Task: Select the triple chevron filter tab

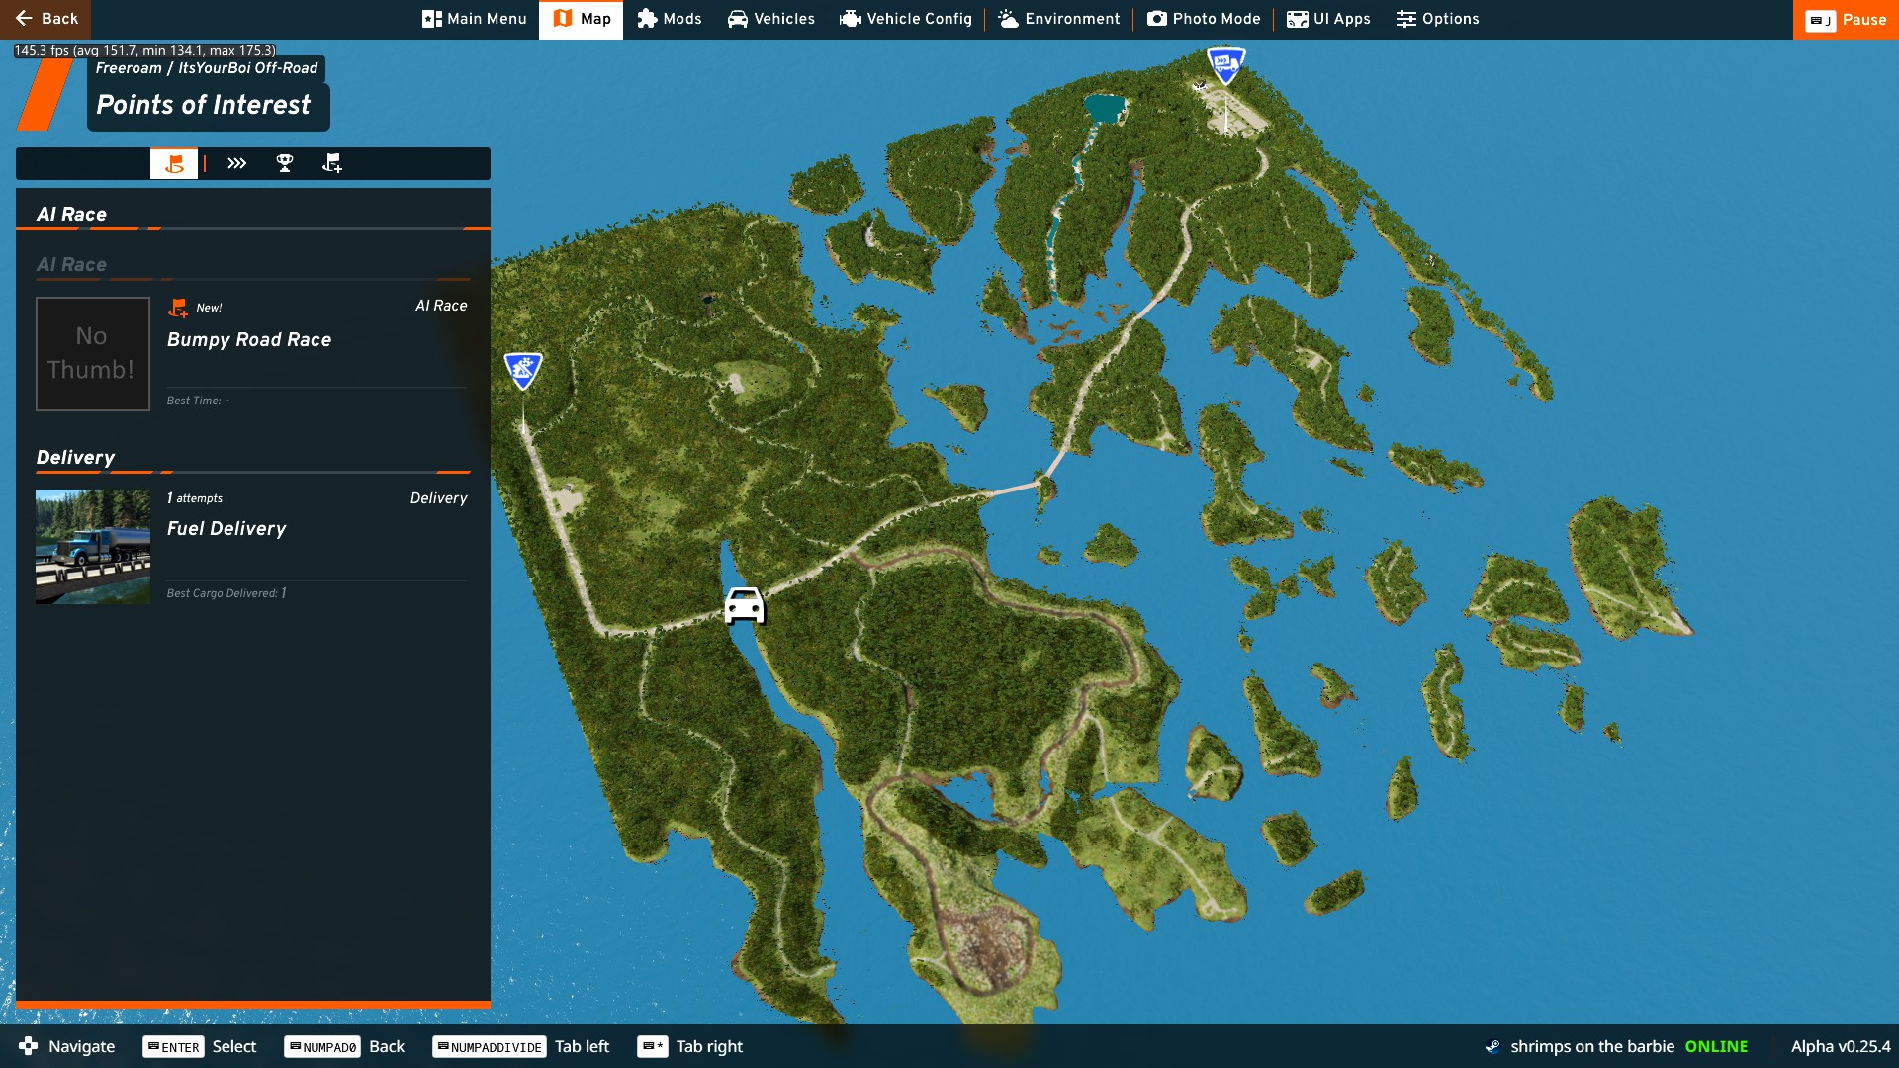Action: pos(236,163)
